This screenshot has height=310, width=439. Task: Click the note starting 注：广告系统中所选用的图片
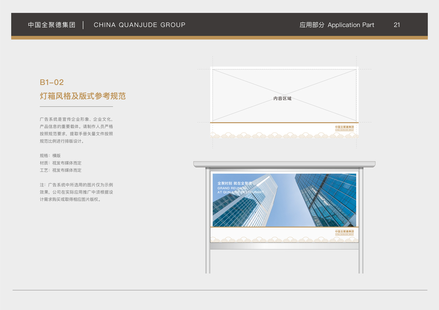(76, 192)
